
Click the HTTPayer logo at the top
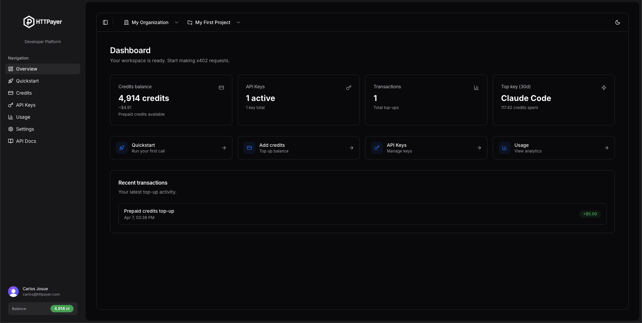(x=42, y=22)
